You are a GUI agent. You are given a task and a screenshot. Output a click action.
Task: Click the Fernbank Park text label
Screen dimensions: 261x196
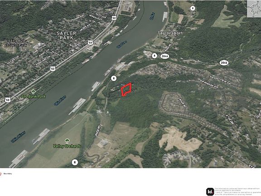(x=33, y=96)
